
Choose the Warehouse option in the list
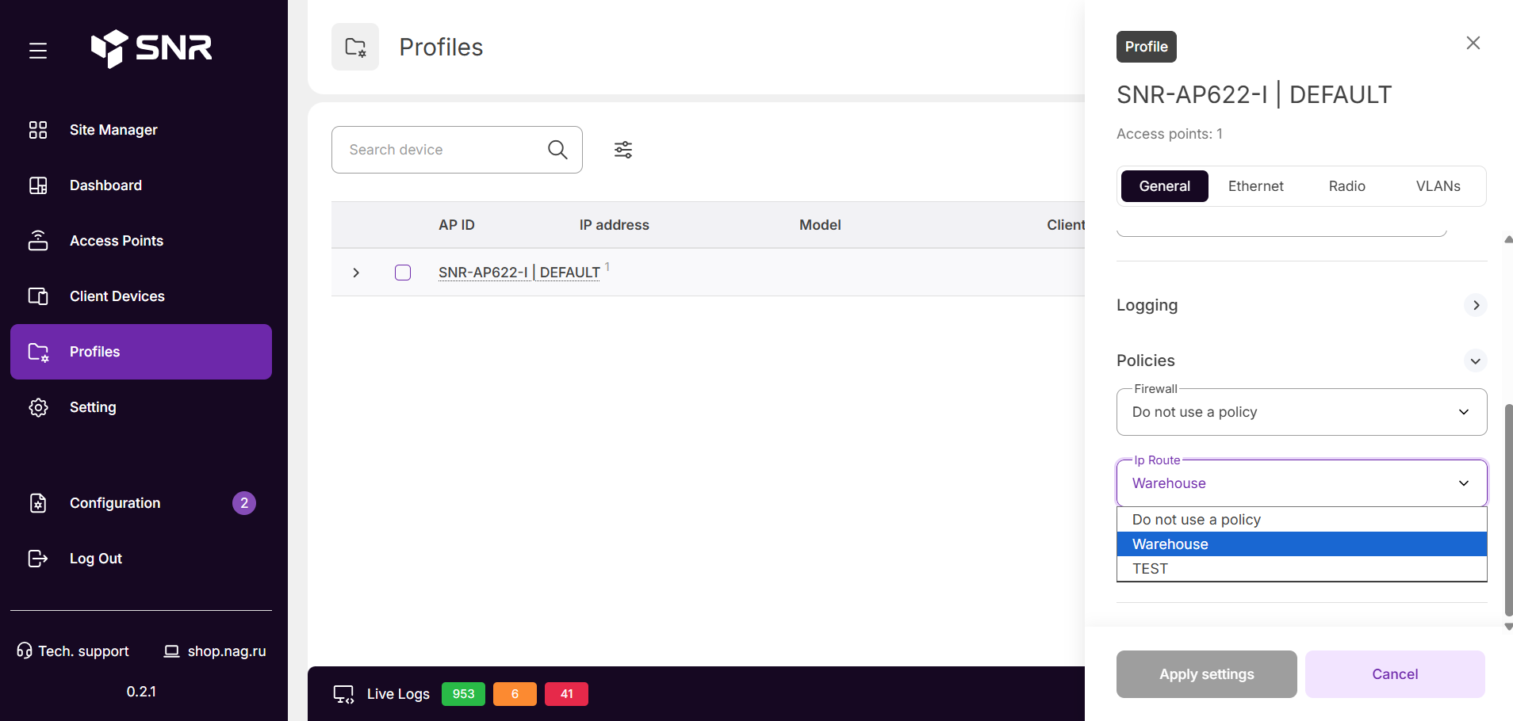1302,544
